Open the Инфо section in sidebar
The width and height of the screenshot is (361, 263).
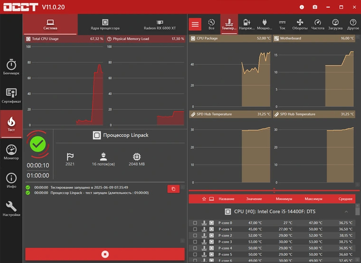(11, 181)
